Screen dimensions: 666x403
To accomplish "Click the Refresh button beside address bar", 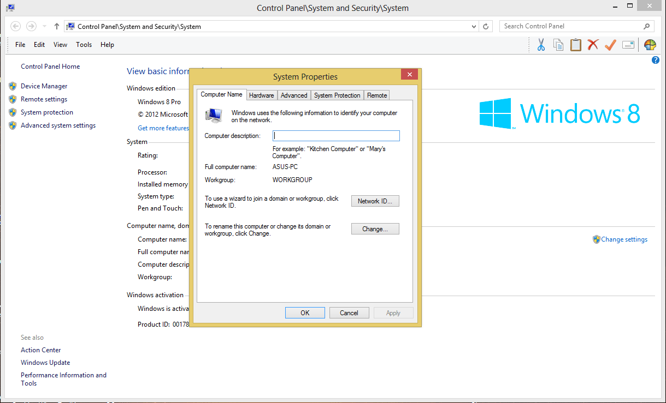I will click(x=486, y=26).
